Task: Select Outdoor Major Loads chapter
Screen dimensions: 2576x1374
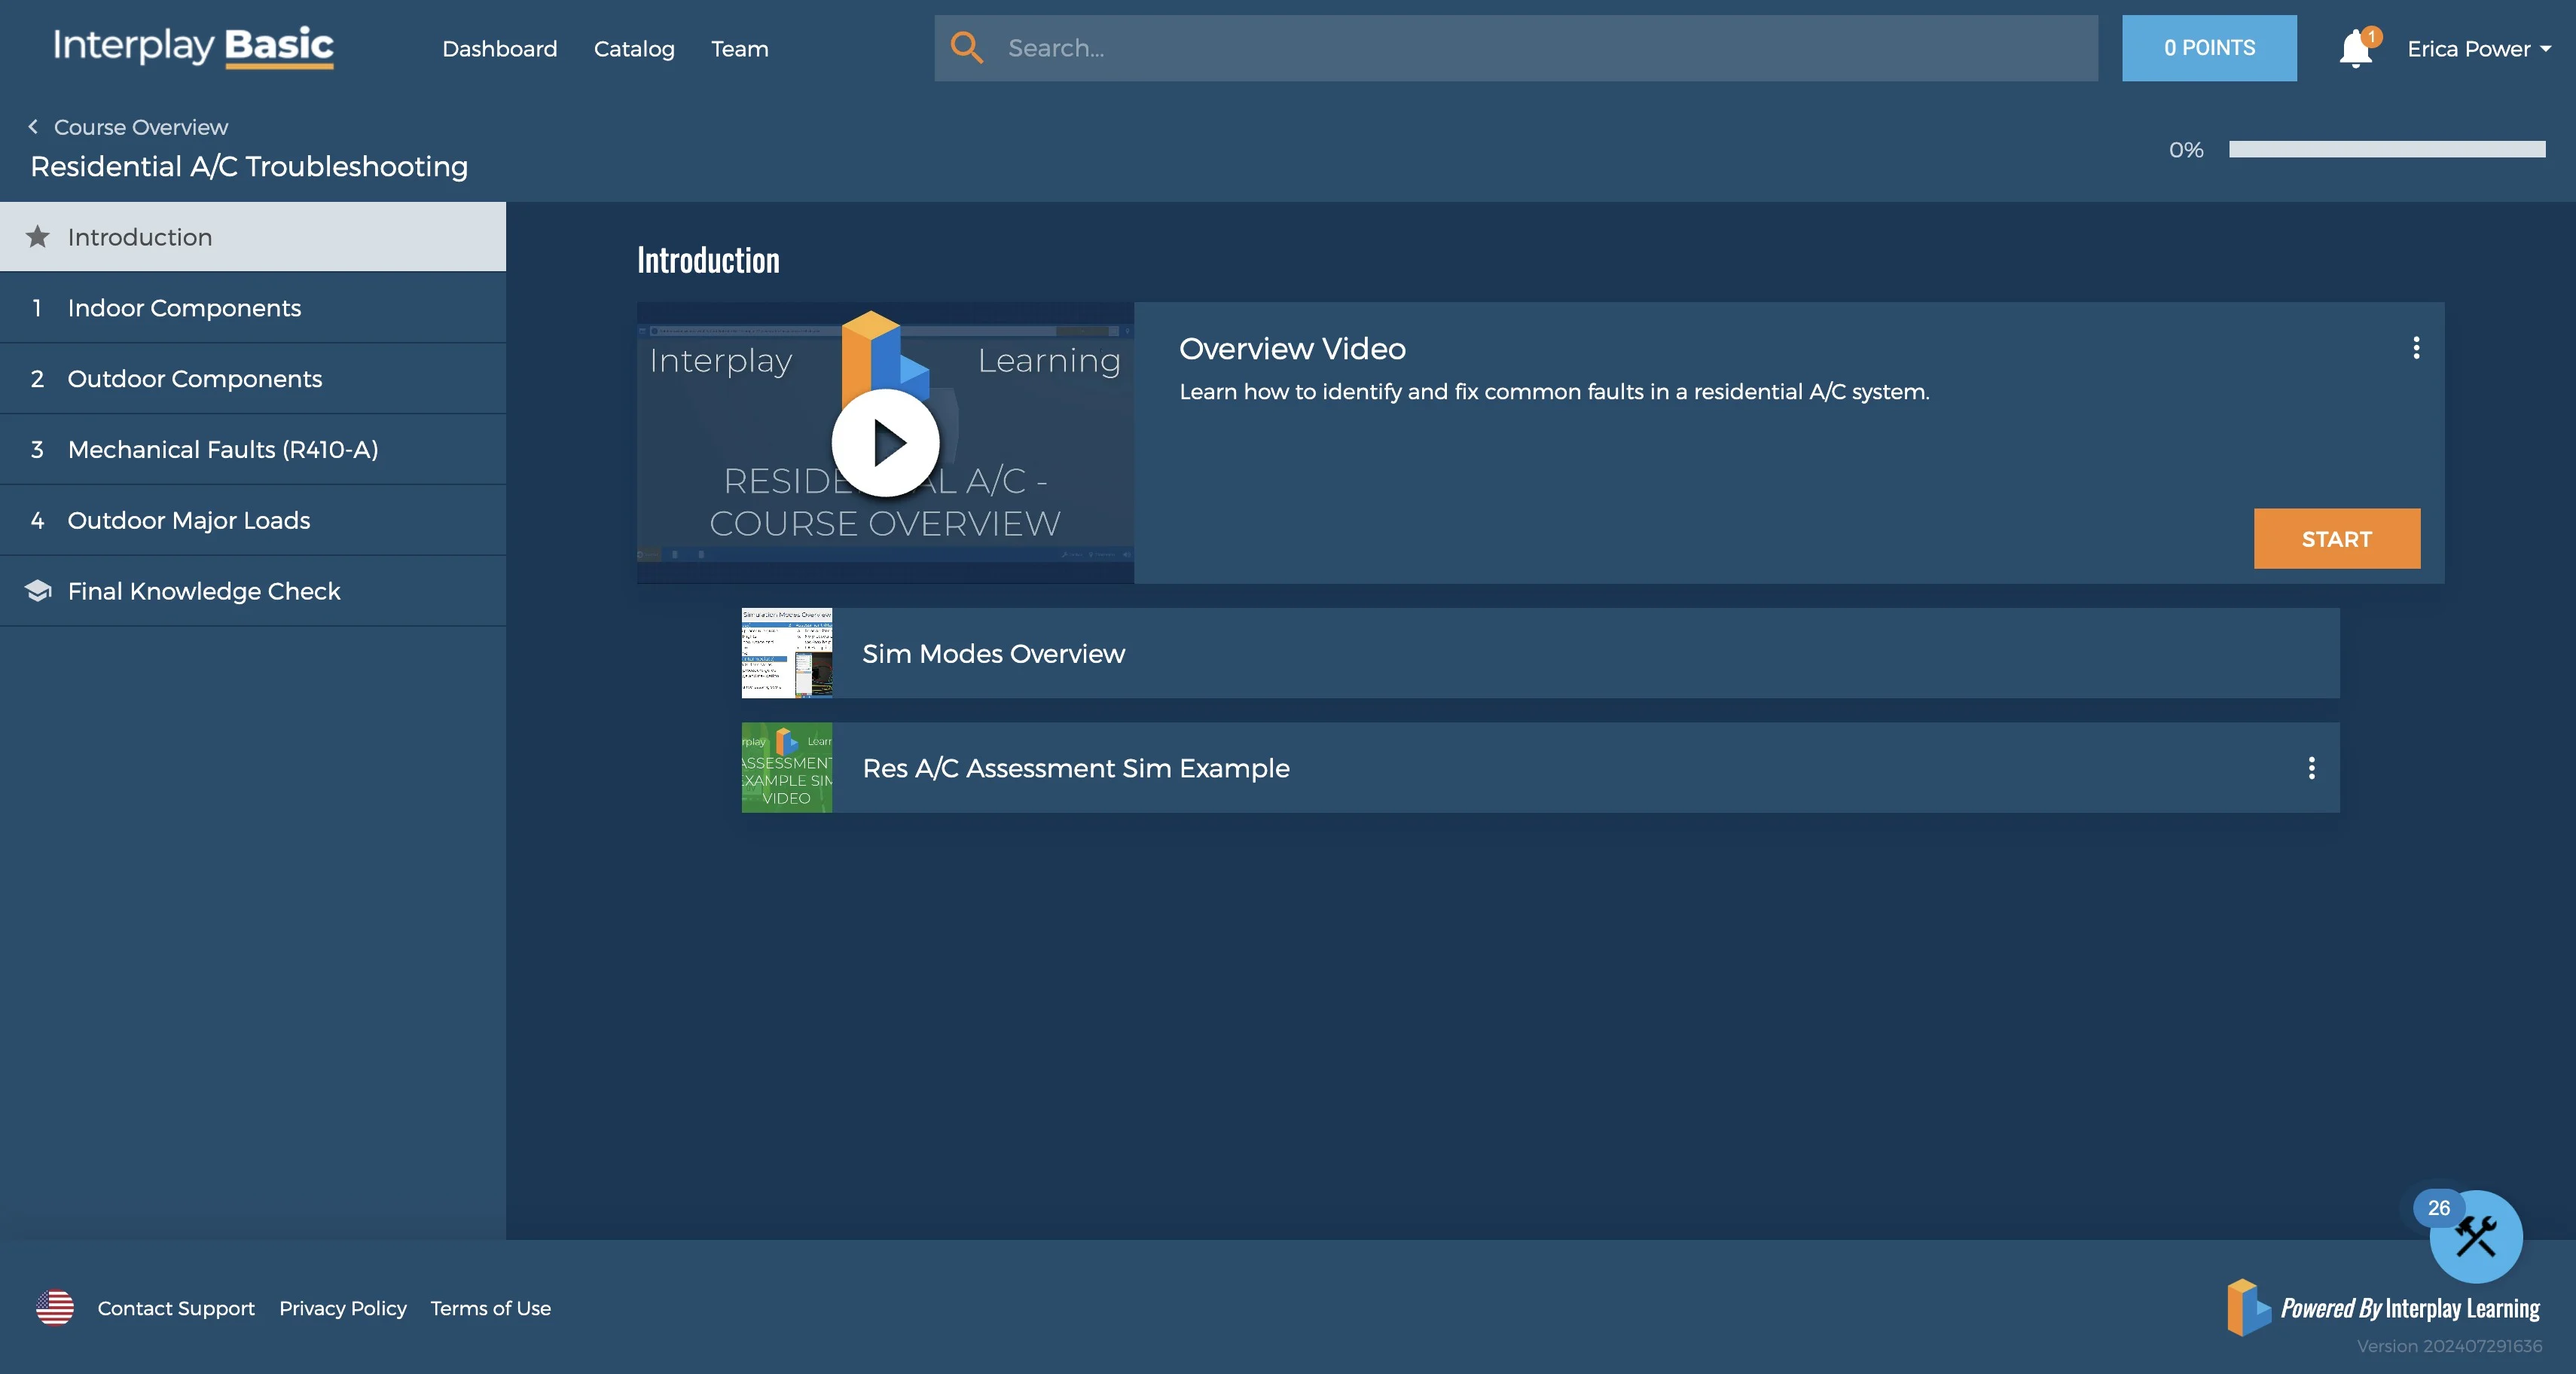Action: coord(253,521)
